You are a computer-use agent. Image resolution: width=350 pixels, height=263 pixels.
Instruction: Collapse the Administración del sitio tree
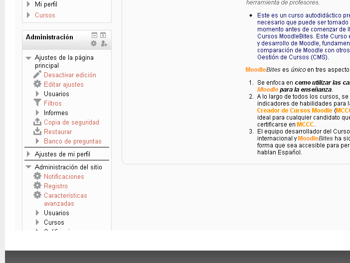pyautogui.click(x=28, y=167)
